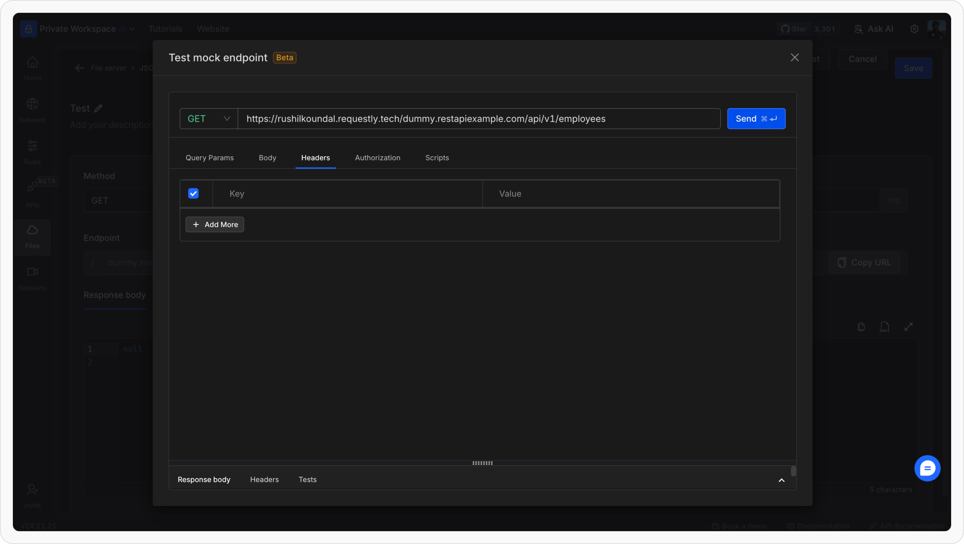The height and width of the screenshot is (544, 964).
Task: Open the Sessions camera icon
Action: pos(33,272)
